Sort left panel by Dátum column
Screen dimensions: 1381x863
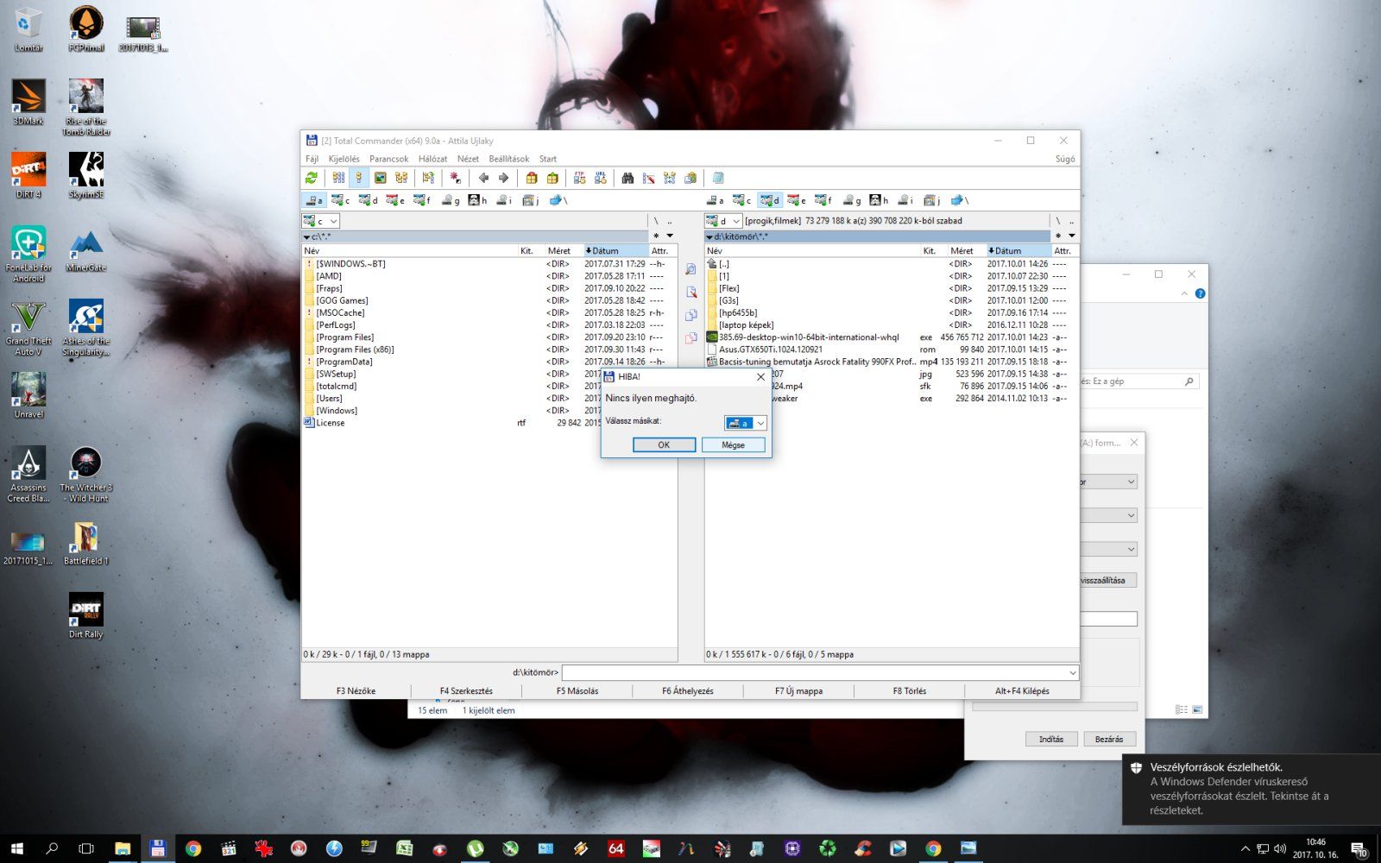615,250
